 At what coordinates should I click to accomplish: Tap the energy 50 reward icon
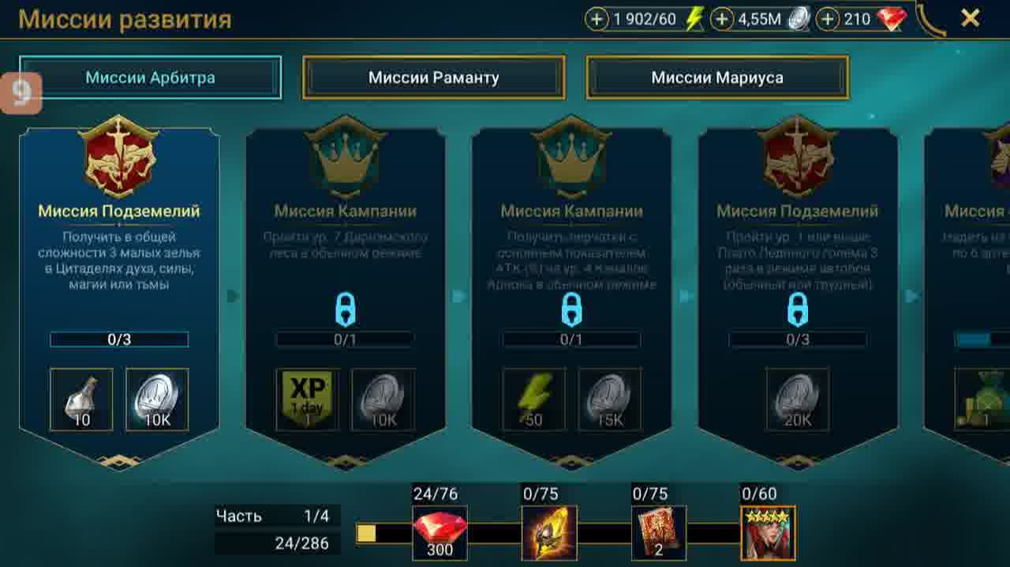tap(534, 400)
